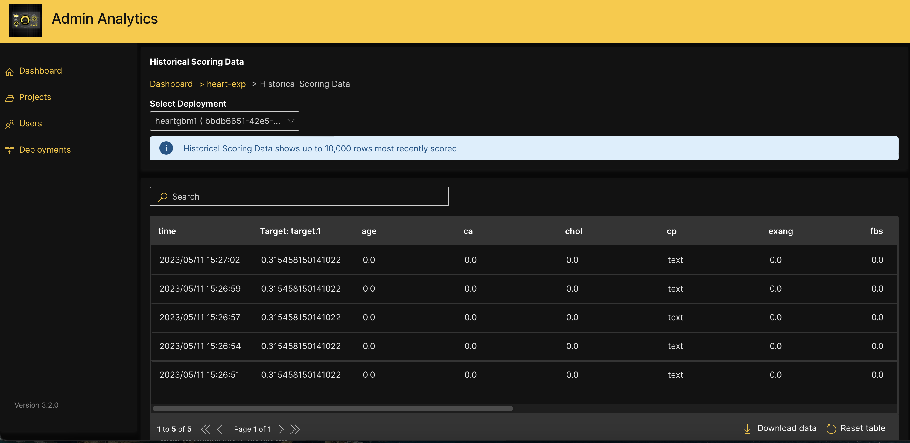910x443 pixels.
Task: Jump to the last table page
Action: 295,429
